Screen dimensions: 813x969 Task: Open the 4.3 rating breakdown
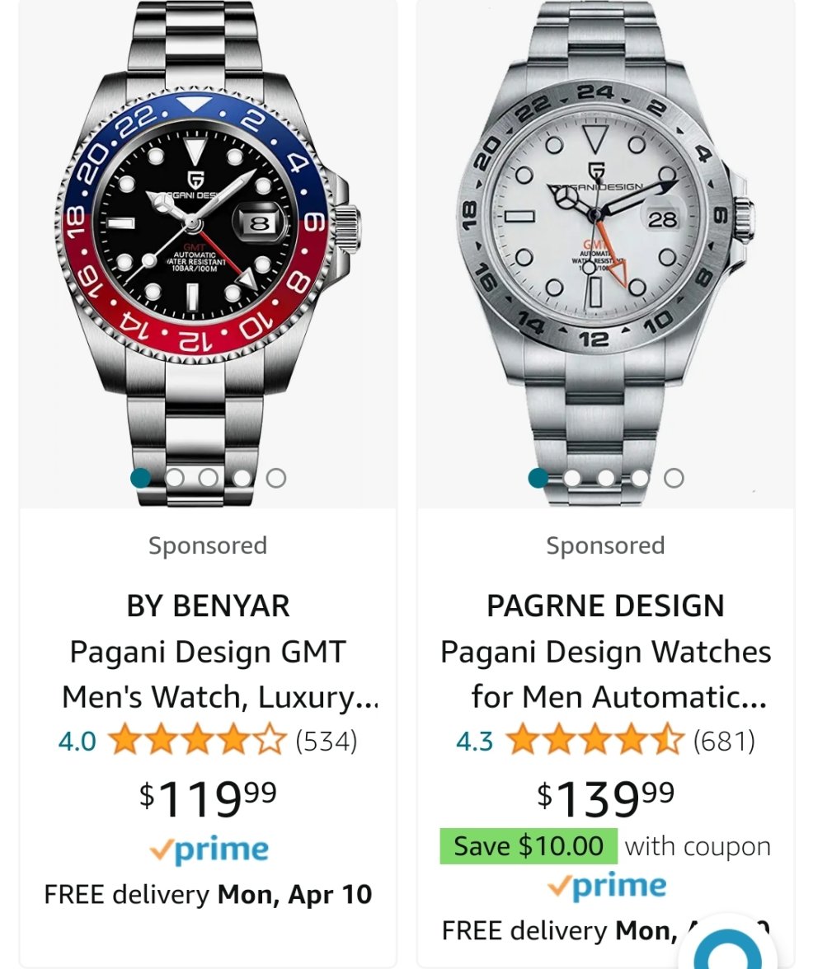click(x=474, y=742)
